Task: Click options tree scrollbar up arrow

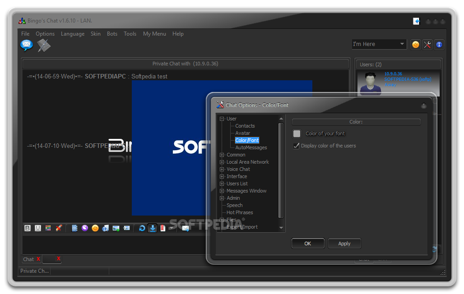Action: tap(281, 119)
